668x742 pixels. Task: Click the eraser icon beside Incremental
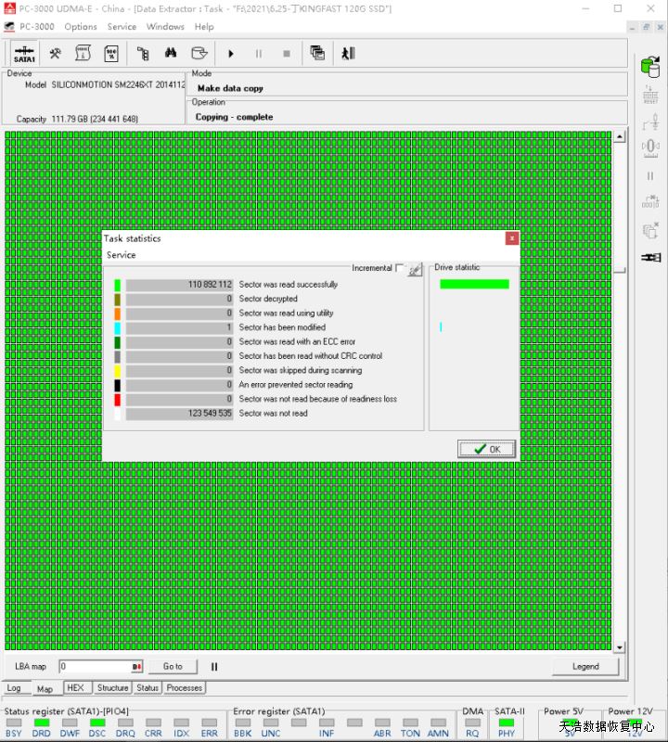click(415, 269)
